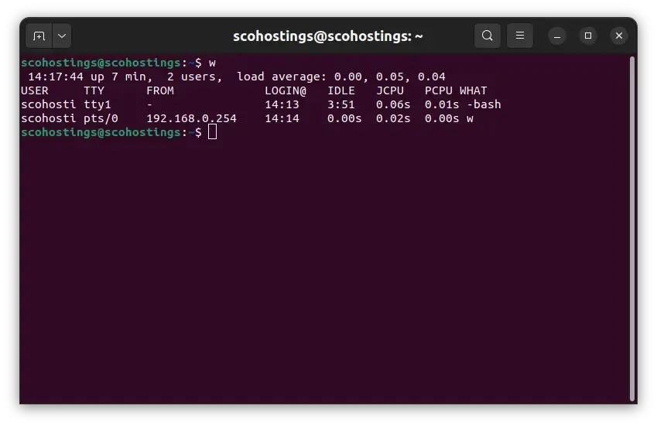
Task: Click JCPU value 0.02s
Action: pyautogui.click(x=393, y=118)
